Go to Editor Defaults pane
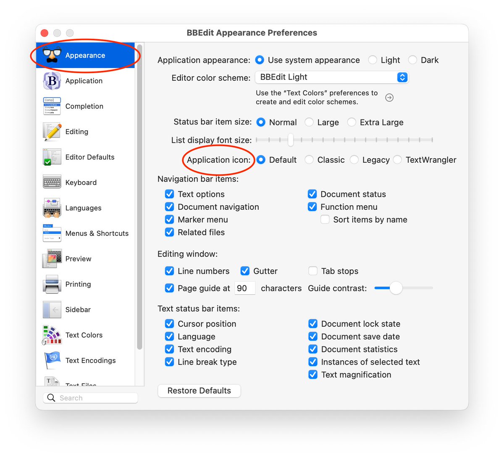The height and width of the screenshot is (457, 504). (x=86, y=157)
